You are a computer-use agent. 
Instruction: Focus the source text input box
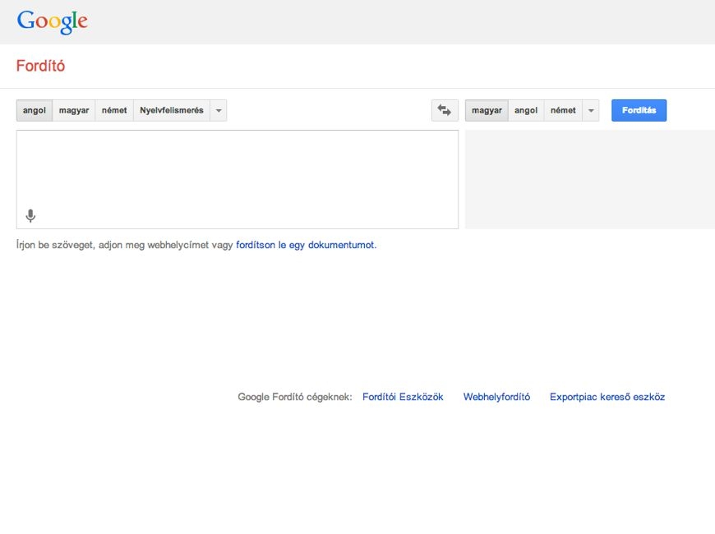238,179
